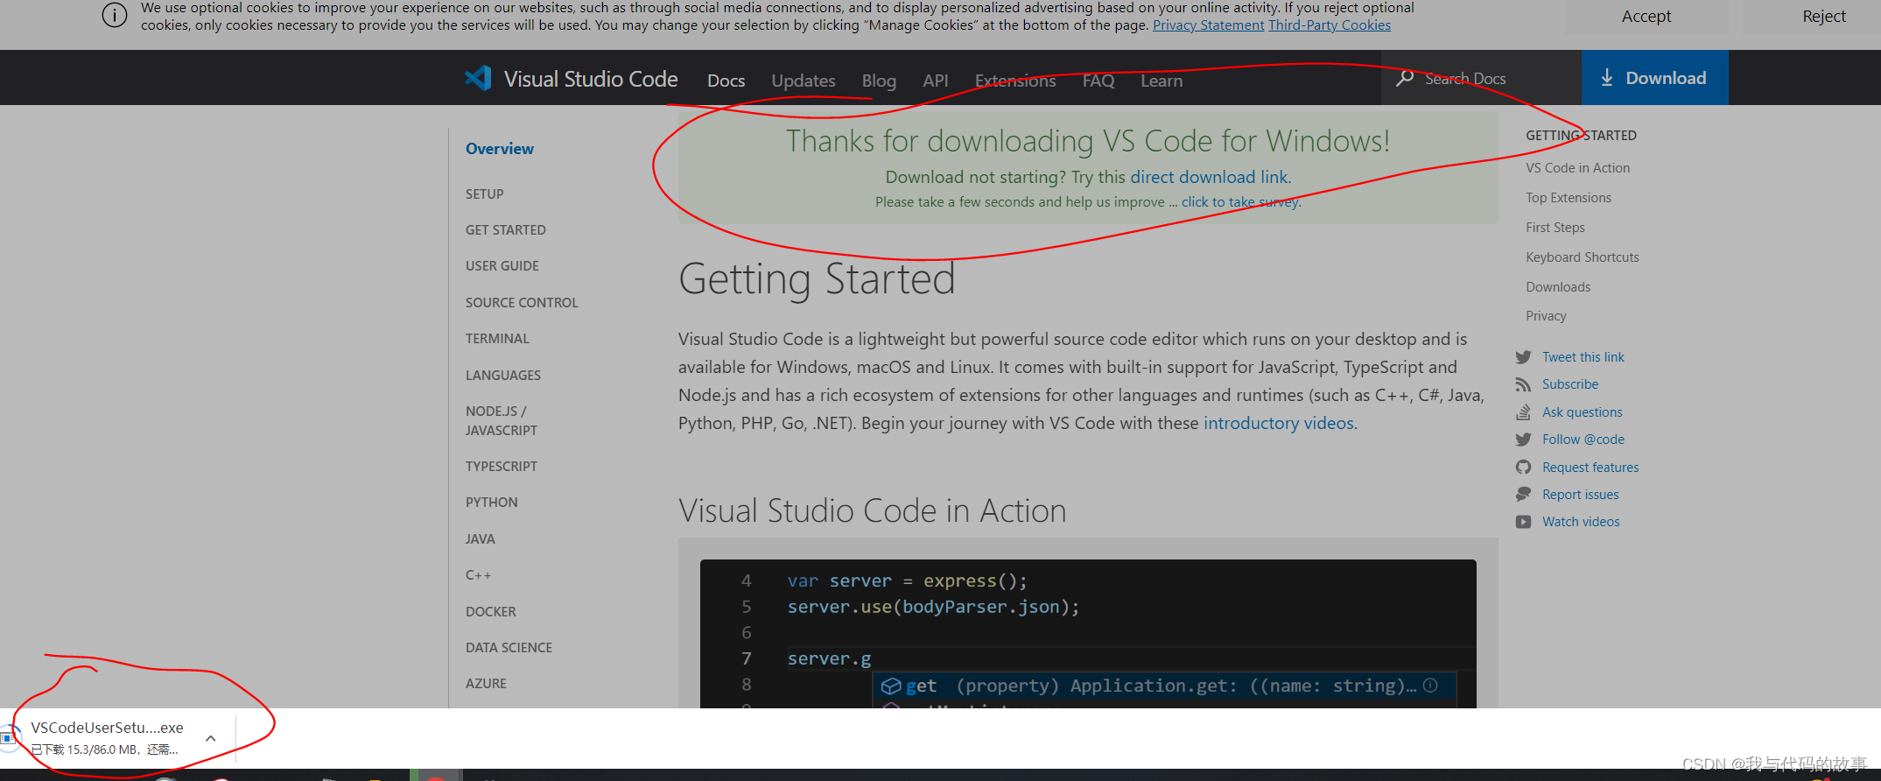The image size is (1881, 781).
Task: Click the Tweet this link text
Action: click(1583, 356)
